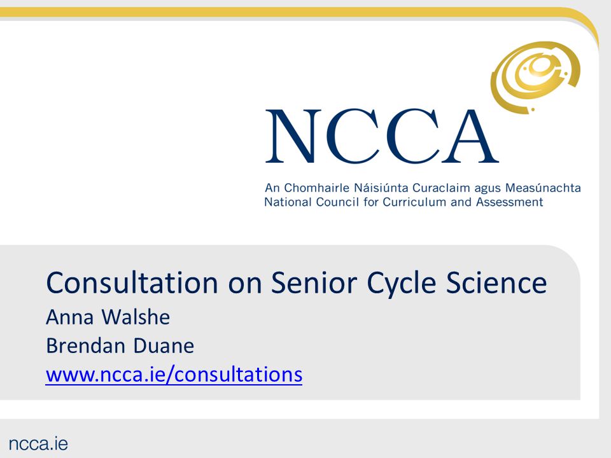Image resolution: width=611 pixels, height=458 pixels.
Task: Click the center of the gold spiral swirl
Action: pyautogui.click(x=538, y=67)
